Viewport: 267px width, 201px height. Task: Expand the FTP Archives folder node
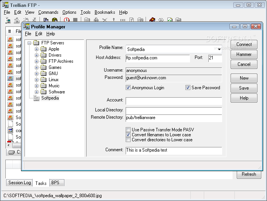pyautogui.click(x=36, y=61)
